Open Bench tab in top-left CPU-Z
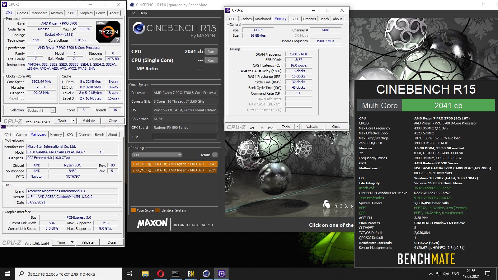This screenshot has height=280, width=498. tap(101, 13)
